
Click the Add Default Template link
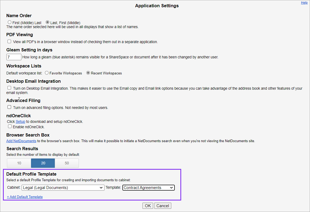click(x=25, y=197)
